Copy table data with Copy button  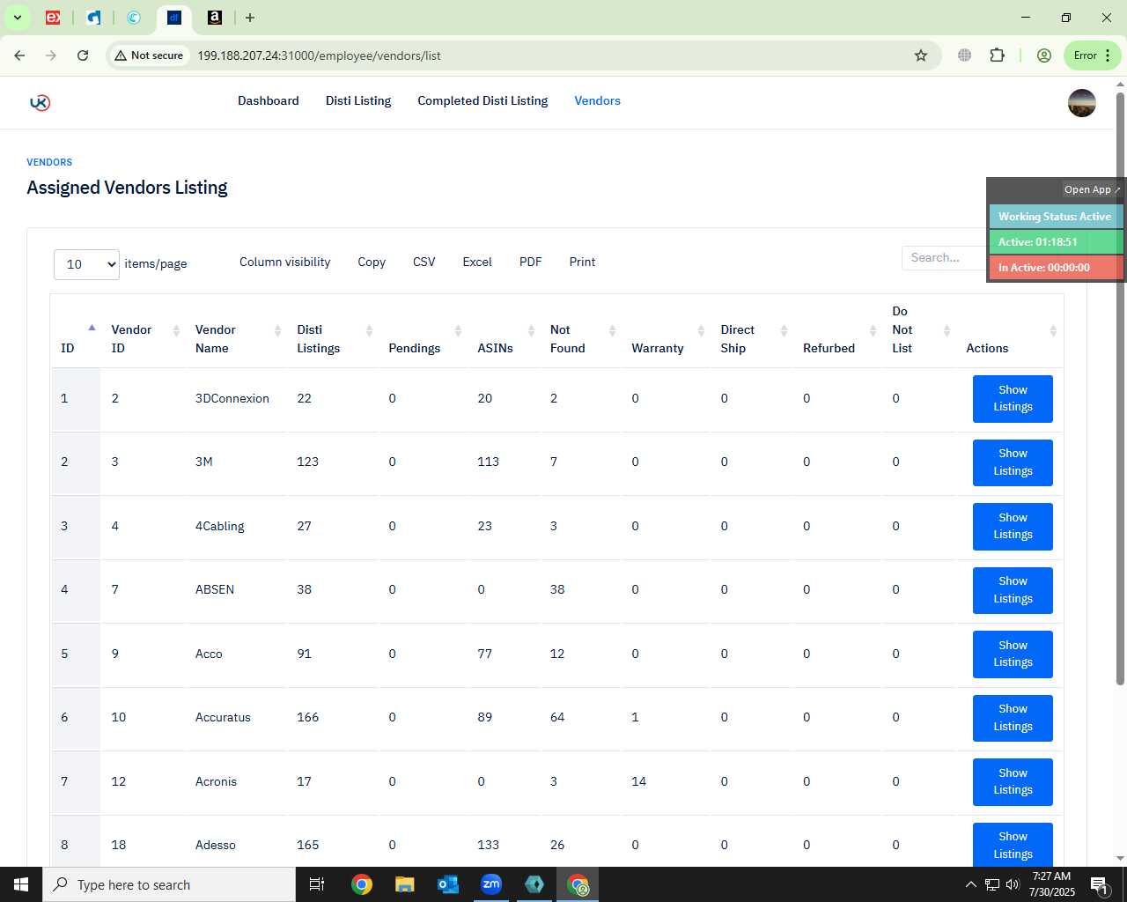coord(372,262)
